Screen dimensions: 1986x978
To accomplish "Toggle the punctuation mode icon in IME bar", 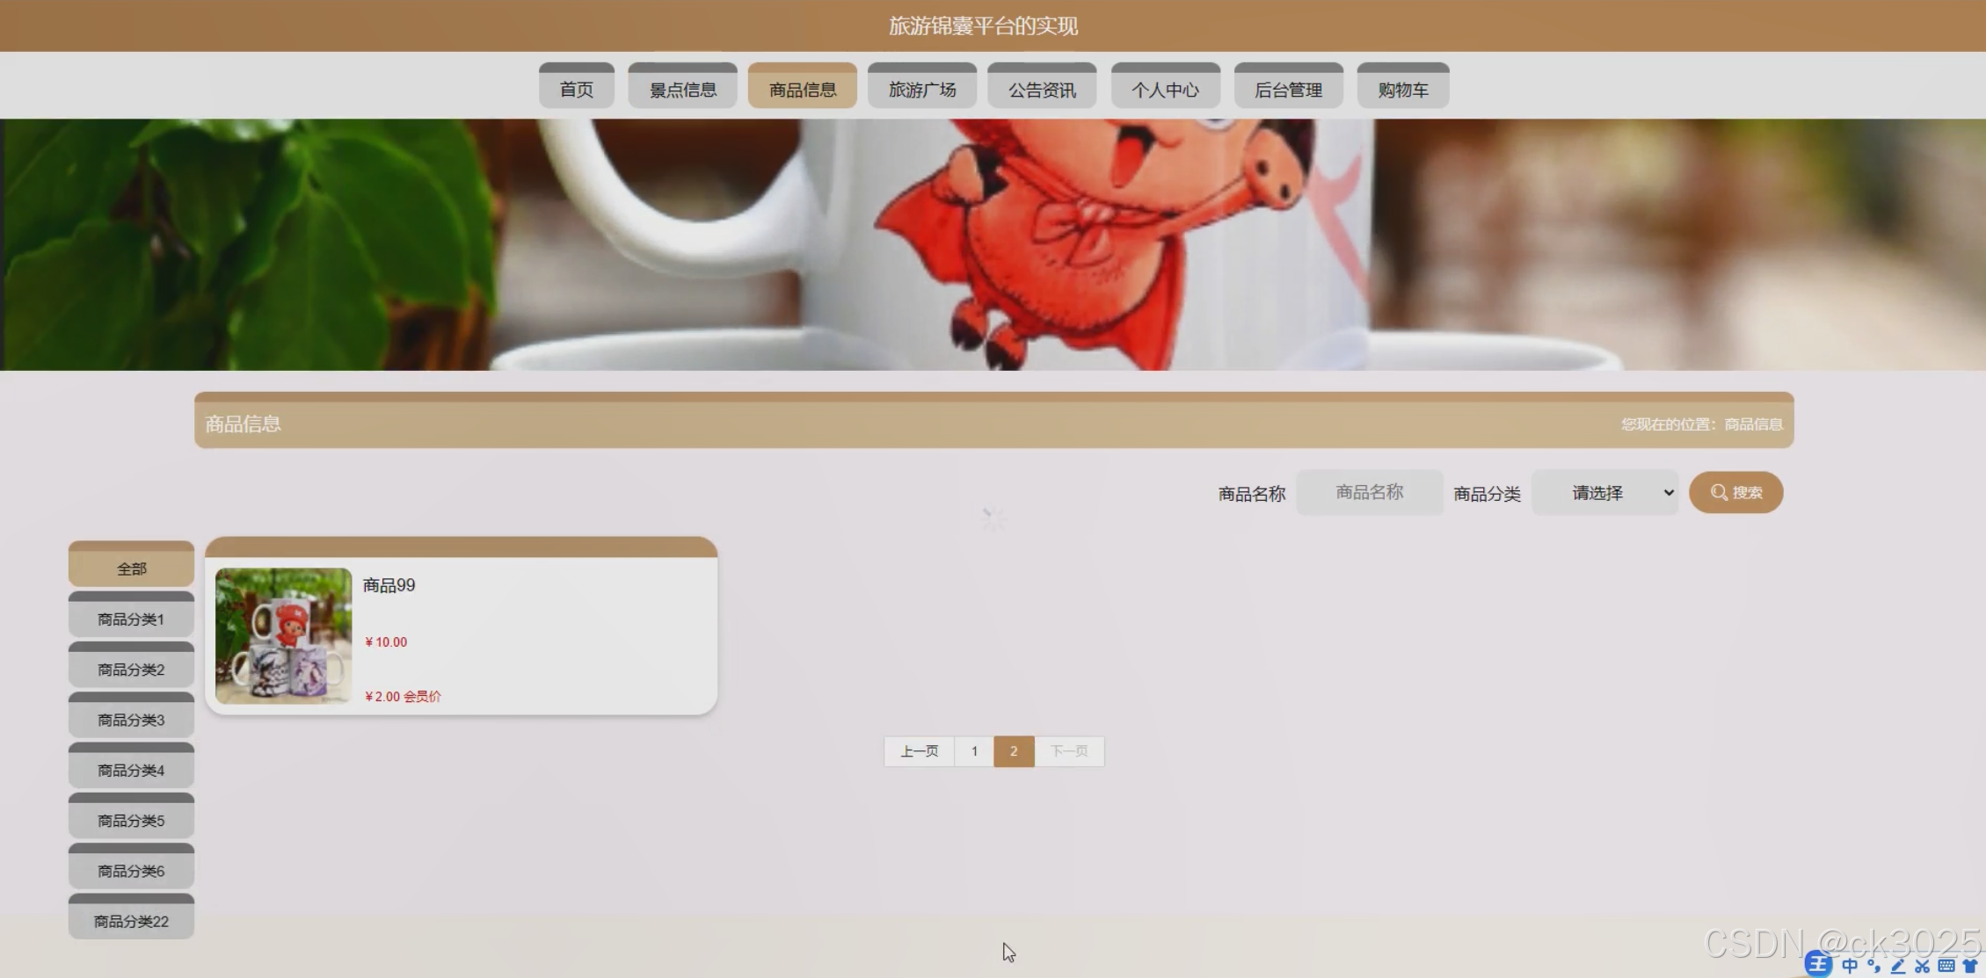I will point(1873,966).
